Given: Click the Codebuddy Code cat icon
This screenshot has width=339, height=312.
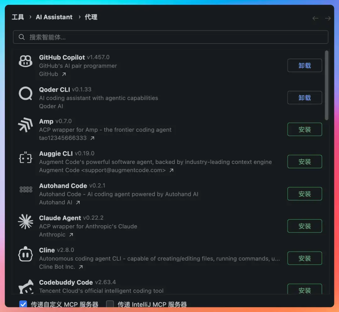Looking at the screenshot, I should tap(26, 287).
